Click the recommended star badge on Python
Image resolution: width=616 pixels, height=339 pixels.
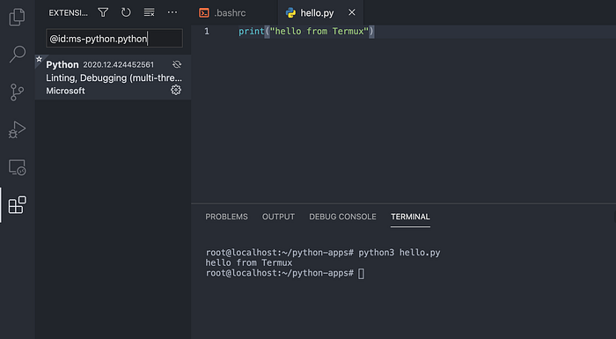click(x=39, y=59)
